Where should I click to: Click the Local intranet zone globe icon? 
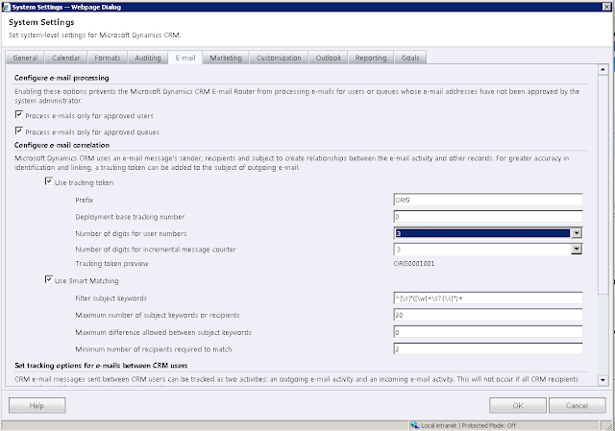[415, 425]
